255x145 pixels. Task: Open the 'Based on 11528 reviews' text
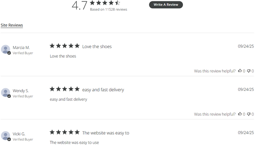[x=108, y=10]
